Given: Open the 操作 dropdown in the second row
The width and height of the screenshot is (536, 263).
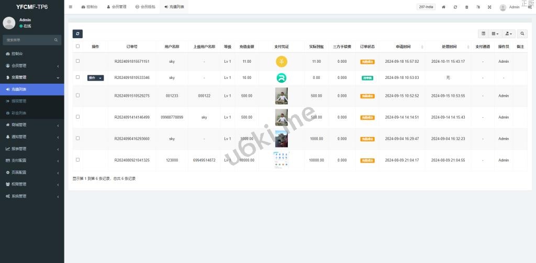Looking at the screenshot, I should [95, 78].
